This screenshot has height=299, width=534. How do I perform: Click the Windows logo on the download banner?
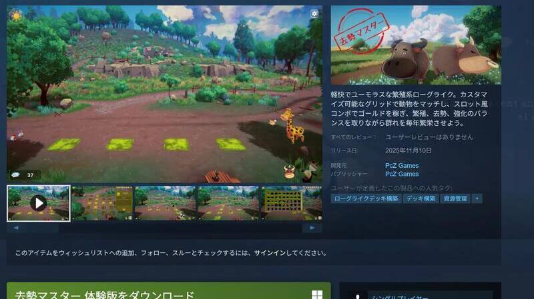point(317,294)
